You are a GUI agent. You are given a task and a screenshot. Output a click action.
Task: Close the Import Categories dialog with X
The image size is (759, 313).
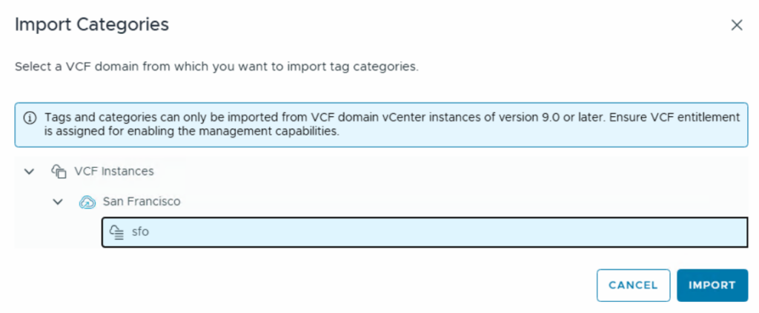pos(736,25)
